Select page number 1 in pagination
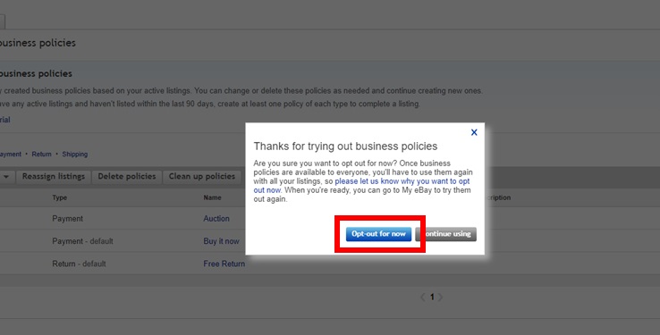 [x=431, y=297]
